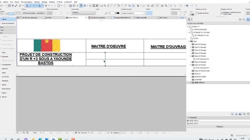Select the Zone de sélection tool
250x140 pixels.
click(x=8, y=23)
